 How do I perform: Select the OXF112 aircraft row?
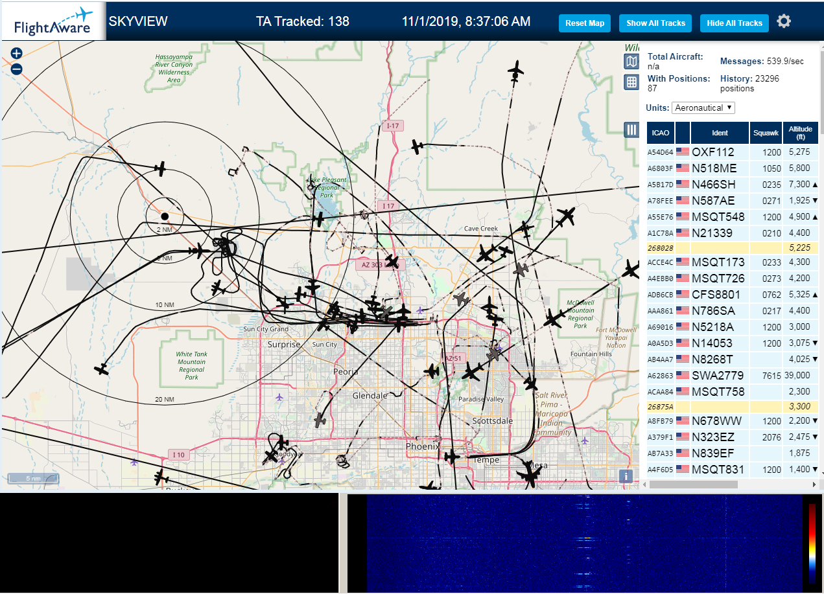point(732,152)
